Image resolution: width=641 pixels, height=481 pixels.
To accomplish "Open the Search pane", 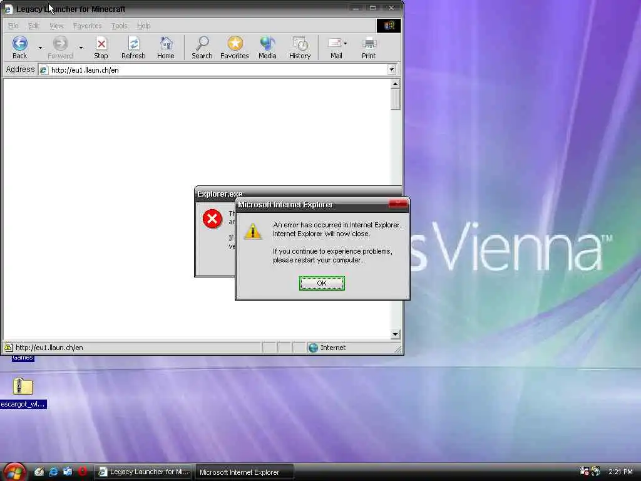I will click(x=202, y=48).
